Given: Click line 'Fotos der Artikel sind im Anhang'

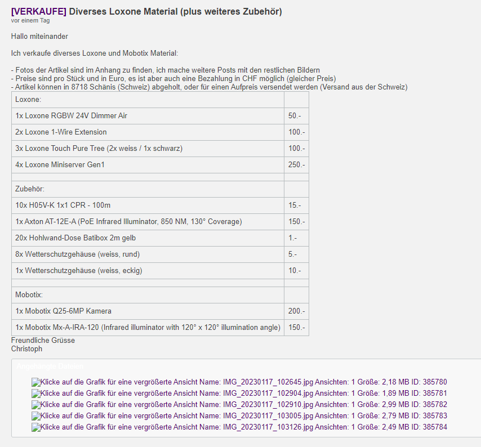Looking at the screenshot, I should (x=166, y=70).
